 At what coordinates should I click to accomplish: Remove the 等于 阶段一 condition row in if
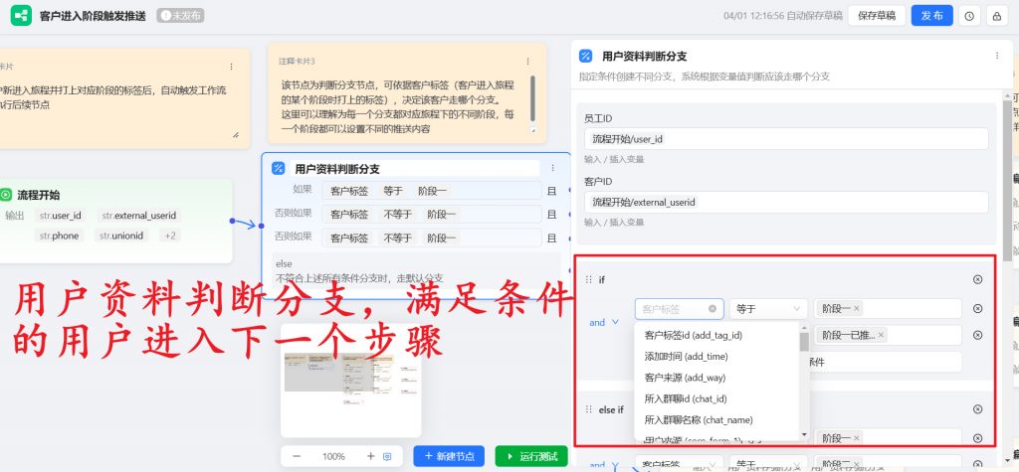tap(977, 308)
